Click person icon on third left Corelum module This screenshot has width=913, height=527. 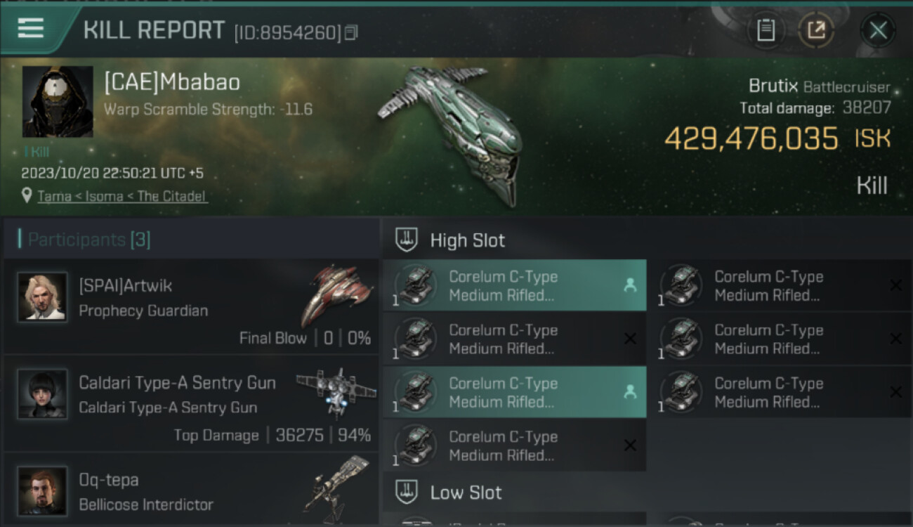point(630,392)
